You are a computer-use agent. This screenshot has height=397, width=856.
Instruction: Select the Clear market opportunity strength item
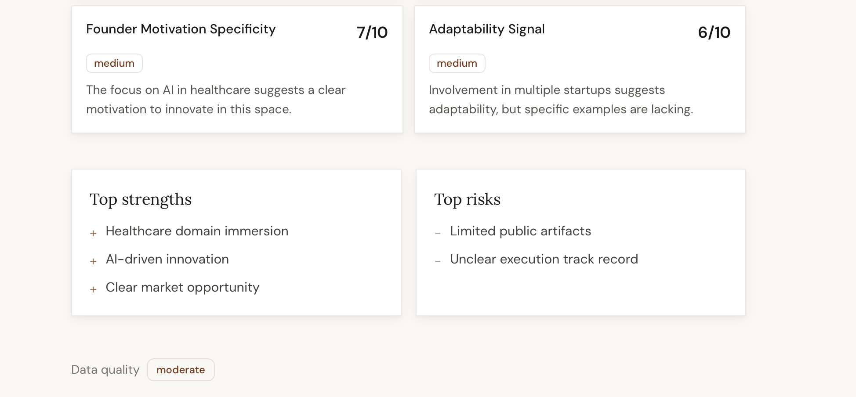click(x=182, y=287)
